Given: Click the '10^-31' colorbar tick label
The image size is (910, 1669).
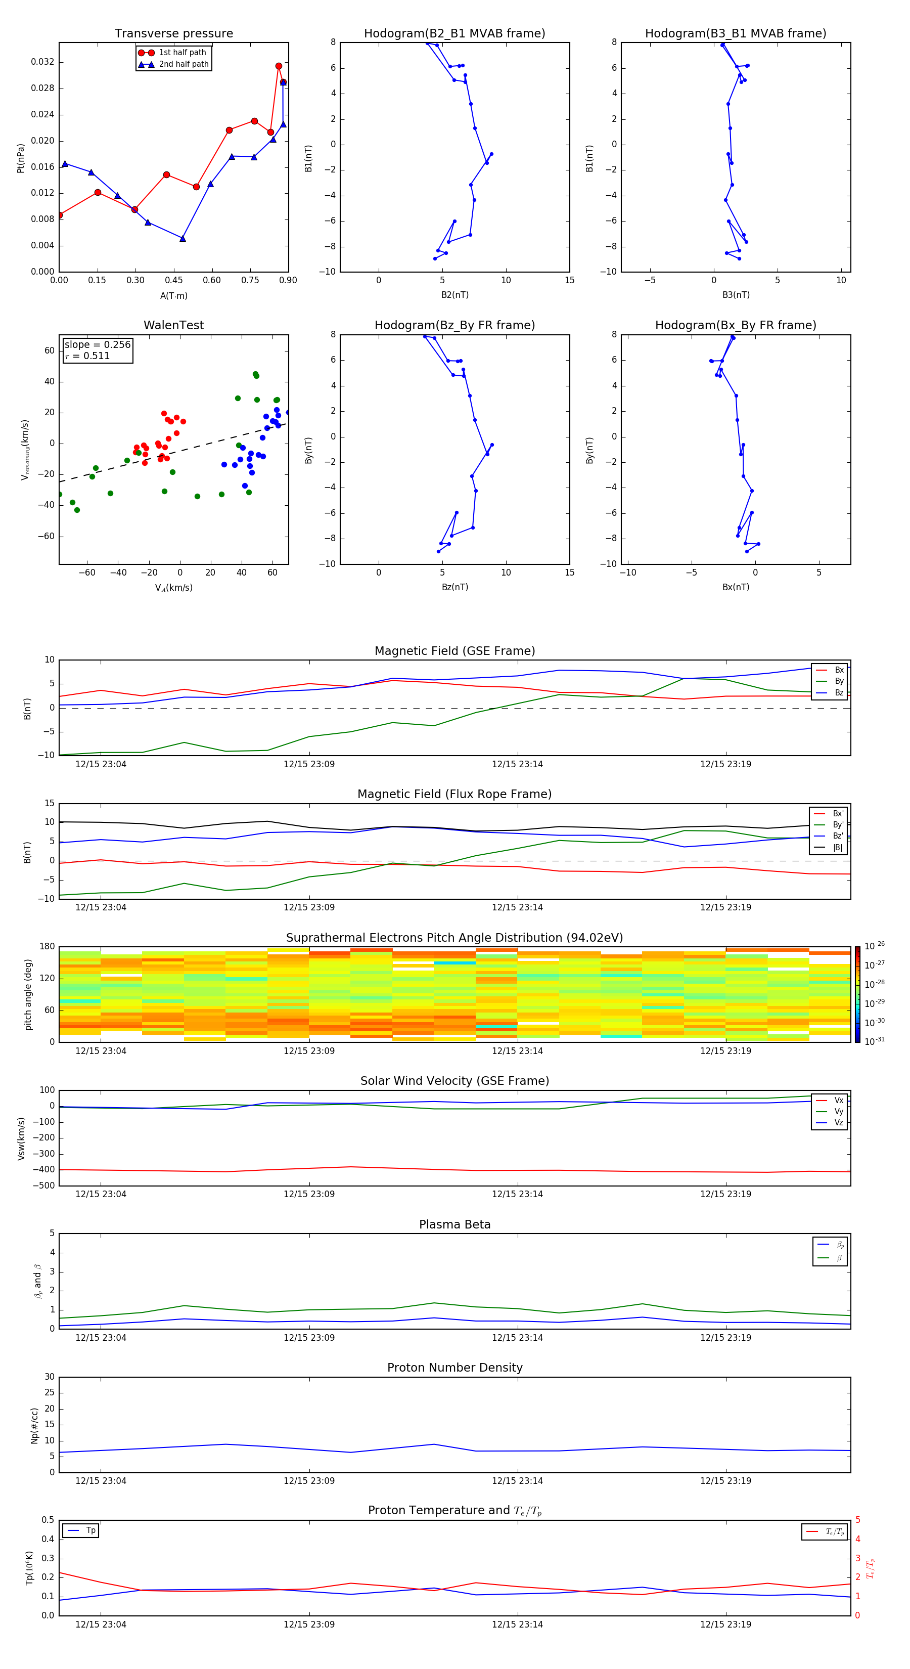Looking at the screenshot, I should click(875, 1041).
